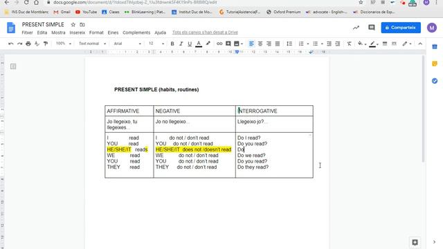Screen dimensions: 443x249
Task: Open the Arial font dropdown
Action: (127, 44)
